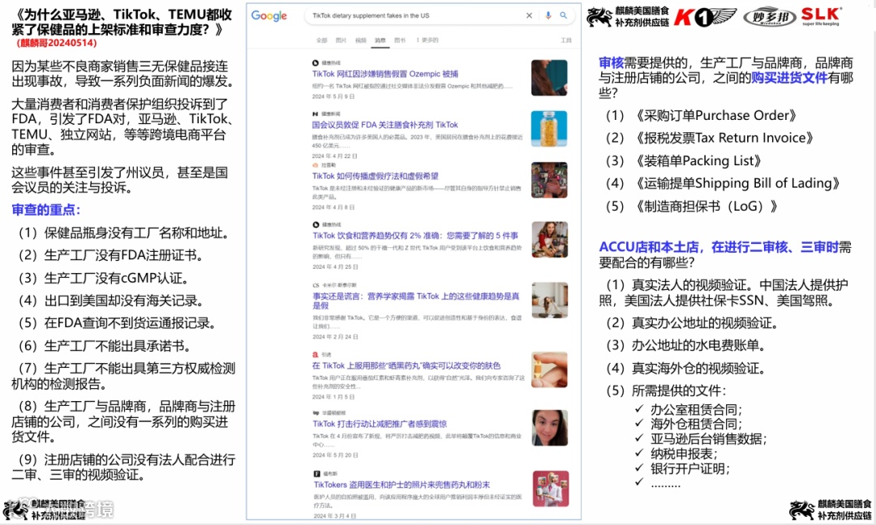Image resolution: width=876 pixels, height=525 pixels.
Task: Click the red SLK logo
Action: point(821,16)
